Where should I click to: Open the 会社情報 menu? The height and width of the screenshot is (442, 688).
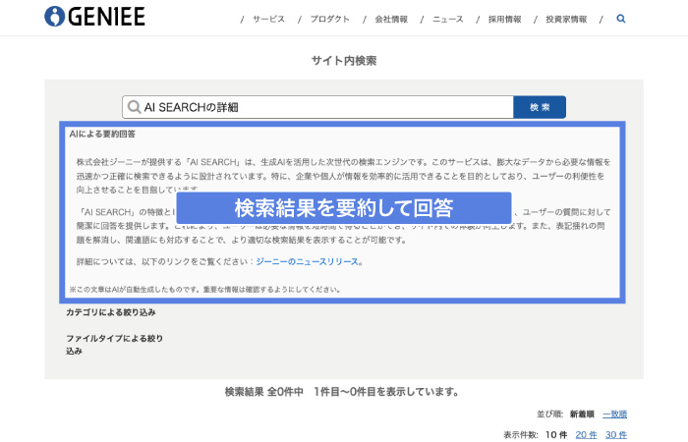391,19
